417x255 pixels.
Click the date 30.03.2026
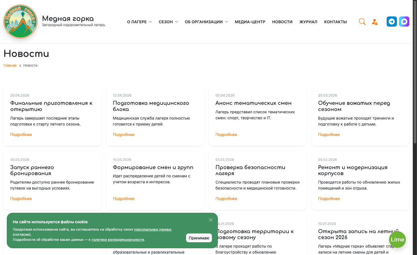tap(327, 95)
